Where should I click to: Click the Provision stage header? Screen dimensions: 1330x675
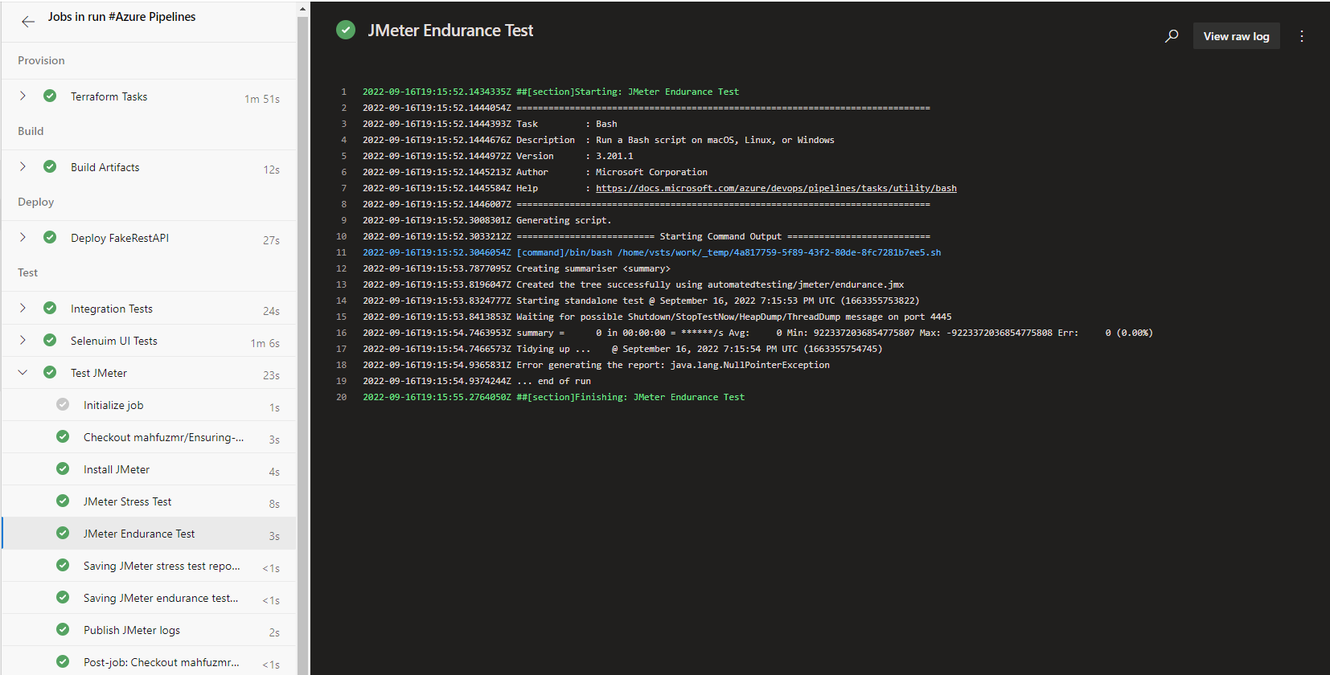(41, 60)
